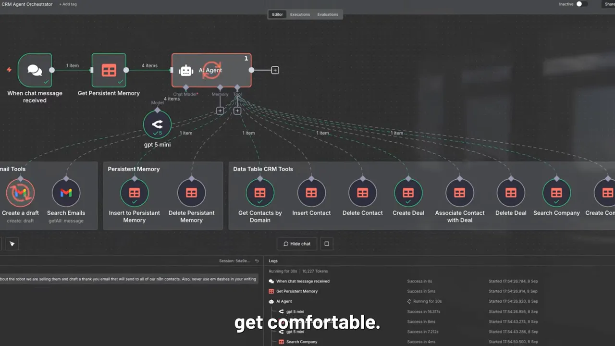Open the gpt 5 mini chat model node

(157, 124)
